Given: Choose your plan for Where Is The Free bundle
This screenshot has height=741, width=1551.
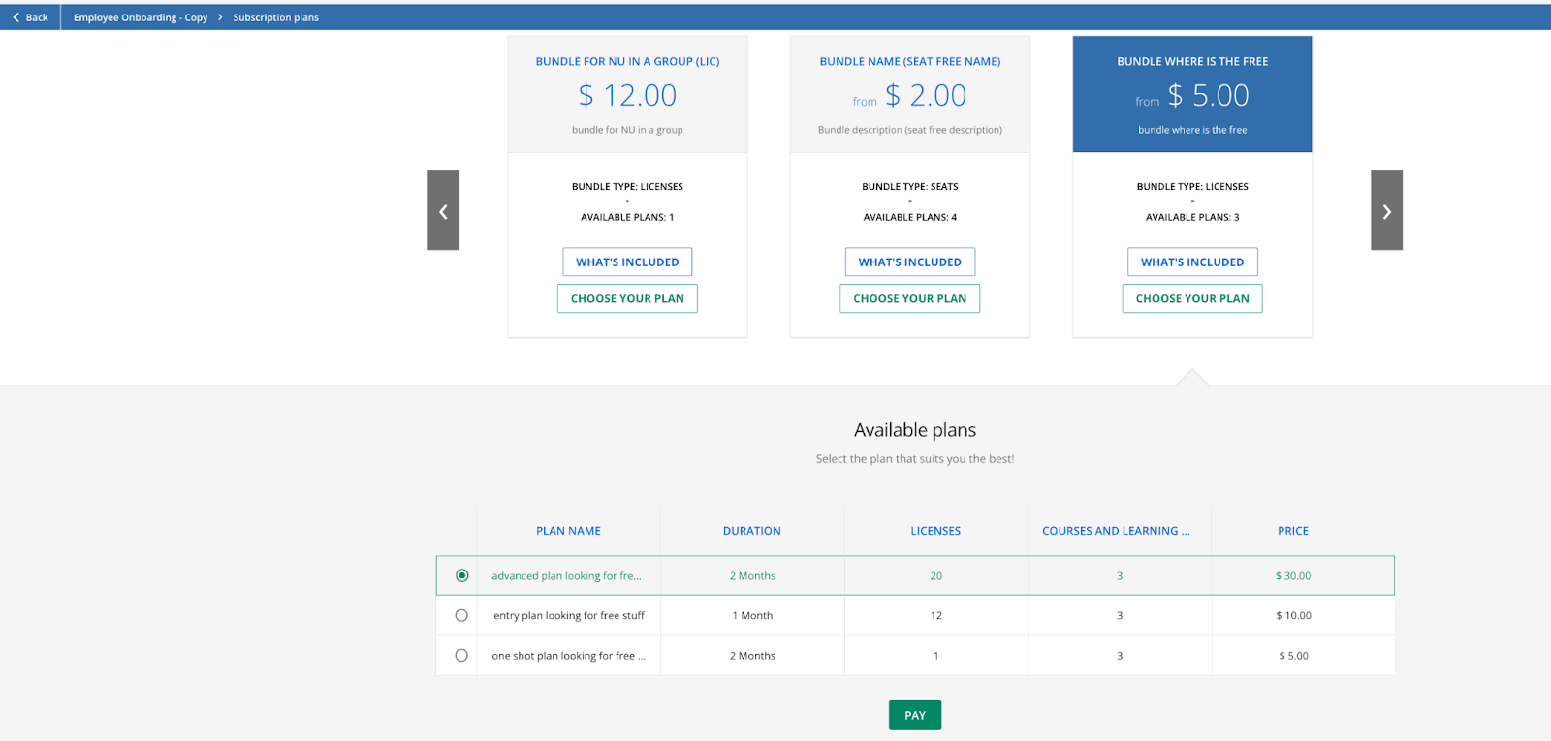Looking at the screenshot, I should click(1192, 298).
